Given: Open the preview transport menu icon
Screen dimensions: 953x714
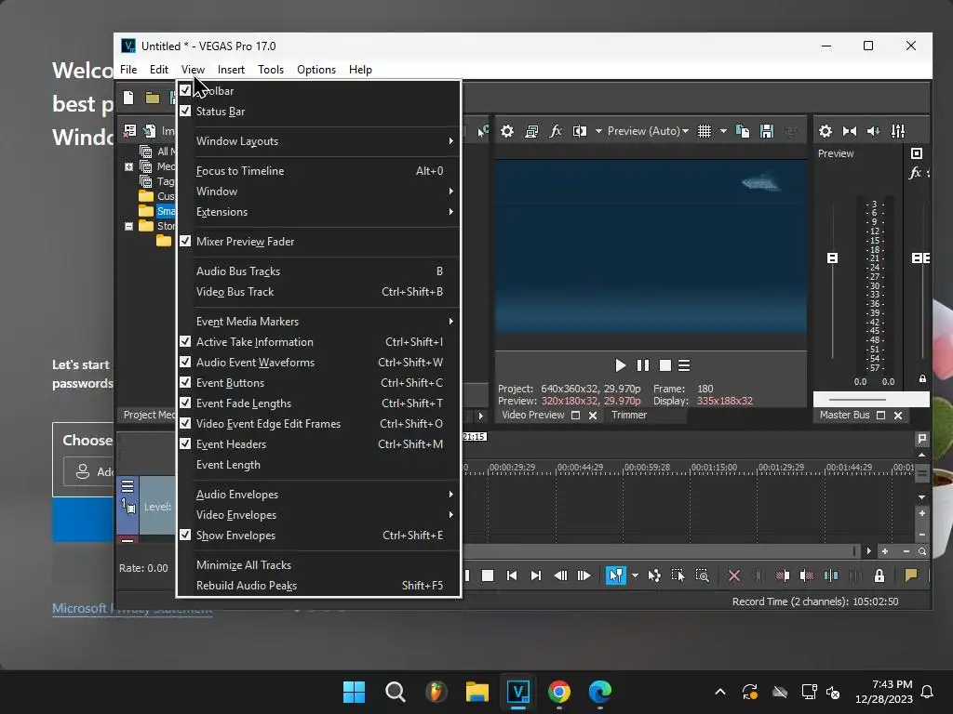Looking at the screenshot, I should [684, 365].
